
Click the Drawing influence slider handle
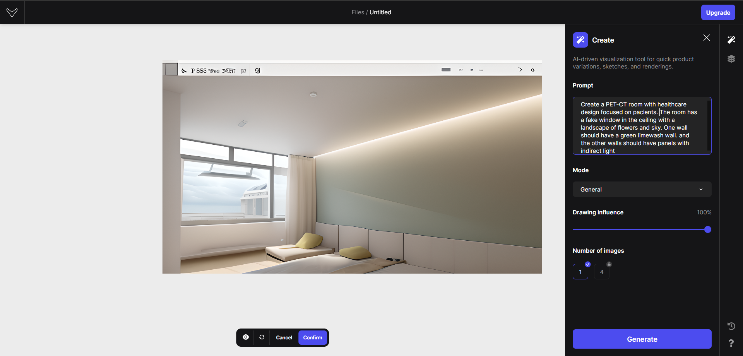708,229
